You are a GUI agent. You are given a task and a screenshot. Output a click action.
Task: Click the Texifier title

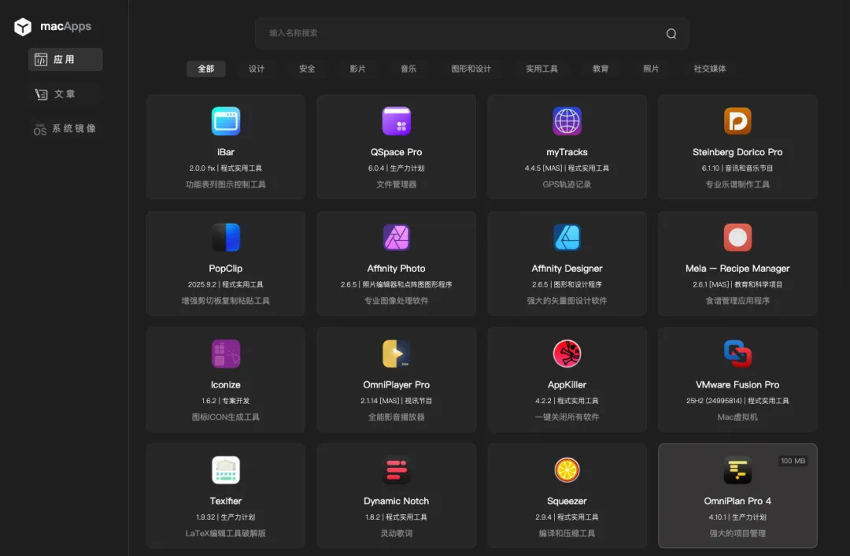226,501
